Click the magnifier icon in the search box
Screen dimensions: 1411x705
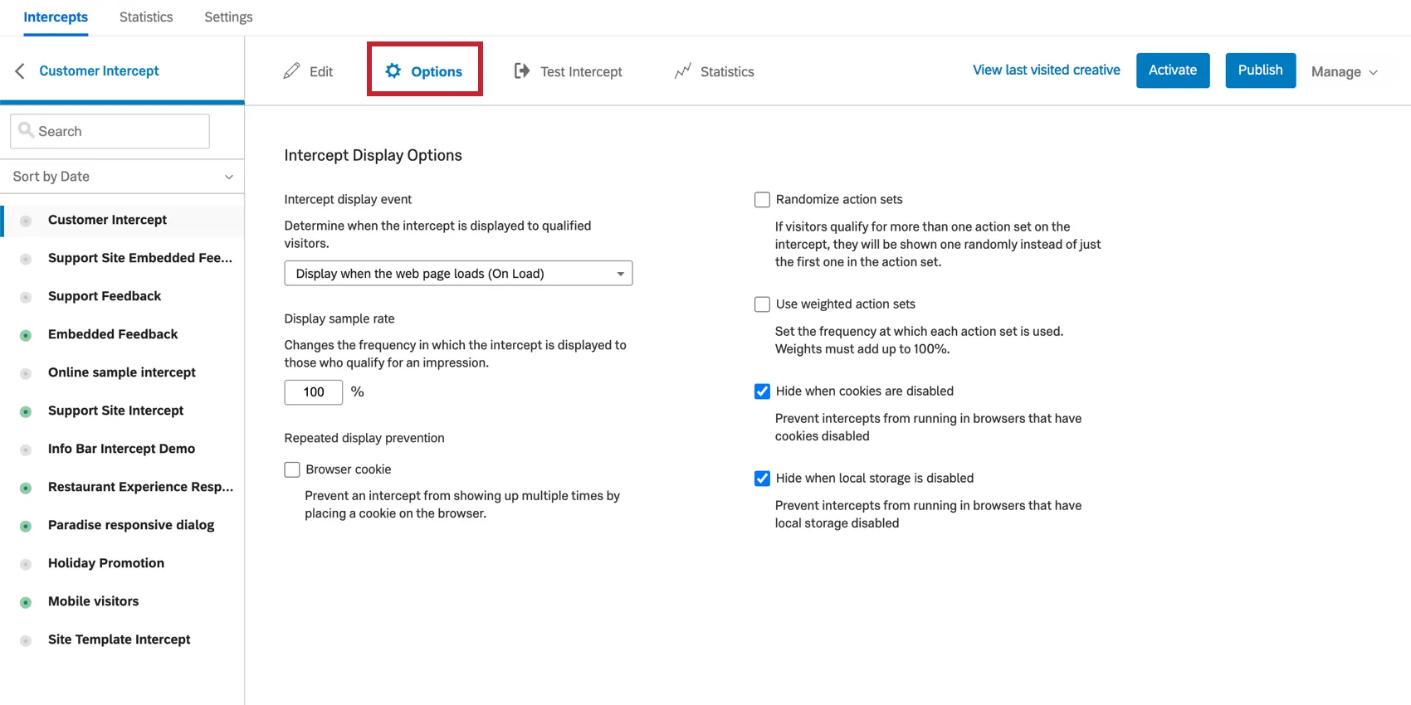(27, 131)
